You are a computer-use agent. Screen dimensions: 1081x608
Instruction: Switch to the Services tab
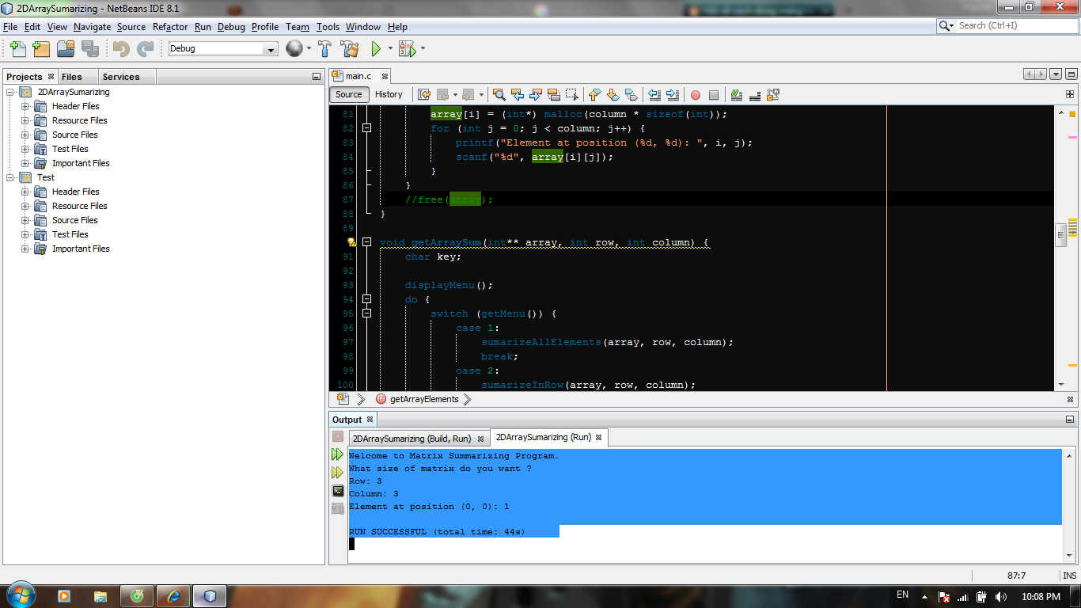[121, 77]
